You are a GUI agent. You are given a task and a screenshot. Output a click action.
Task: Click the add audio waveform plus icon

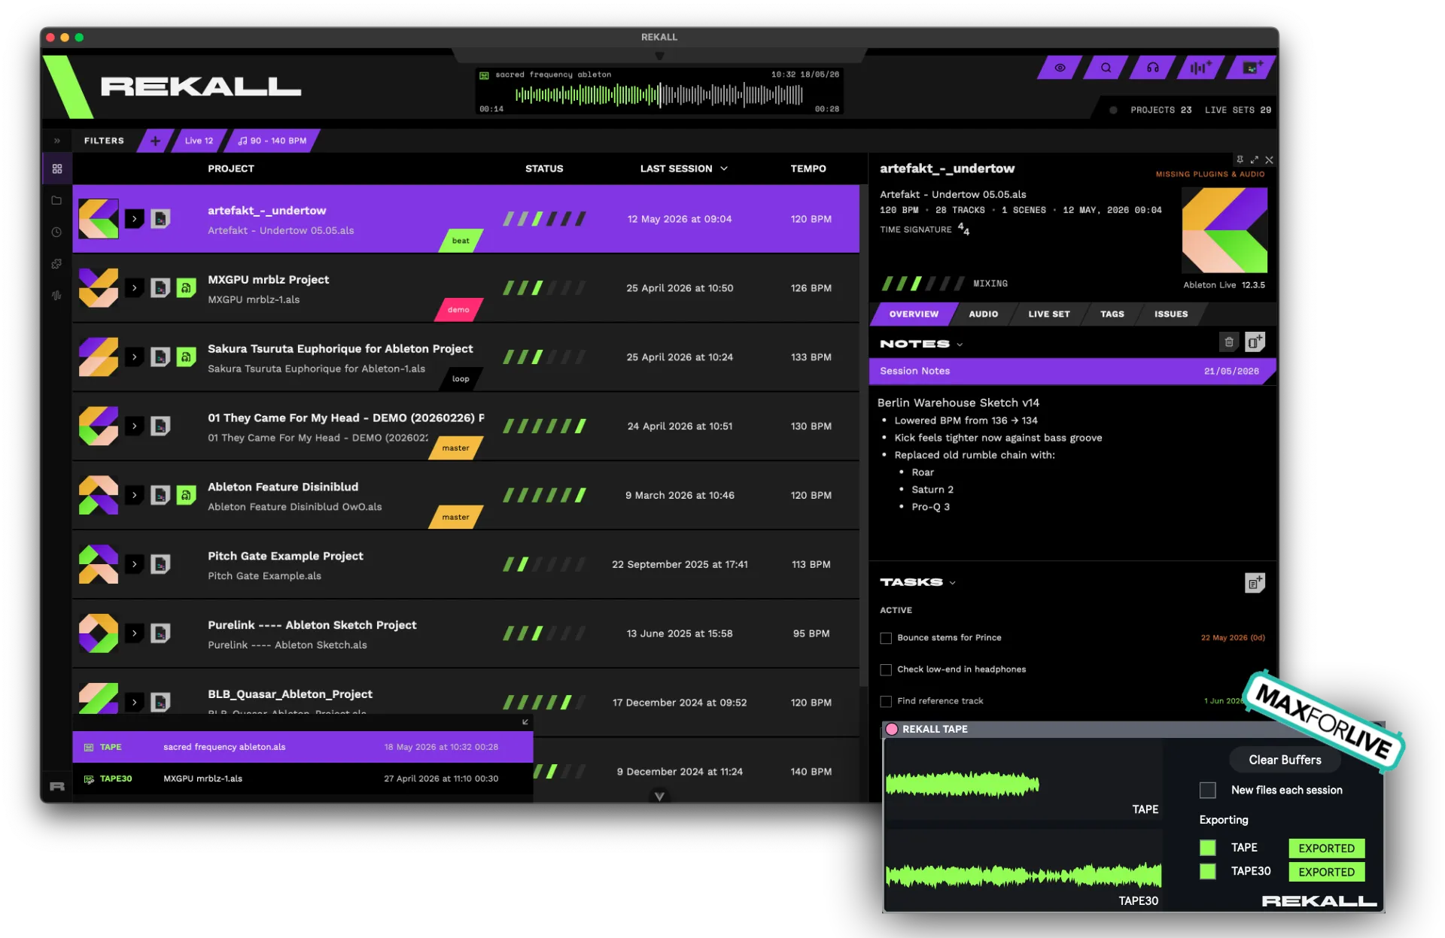pyautogui.click(x=1200, y=68)
